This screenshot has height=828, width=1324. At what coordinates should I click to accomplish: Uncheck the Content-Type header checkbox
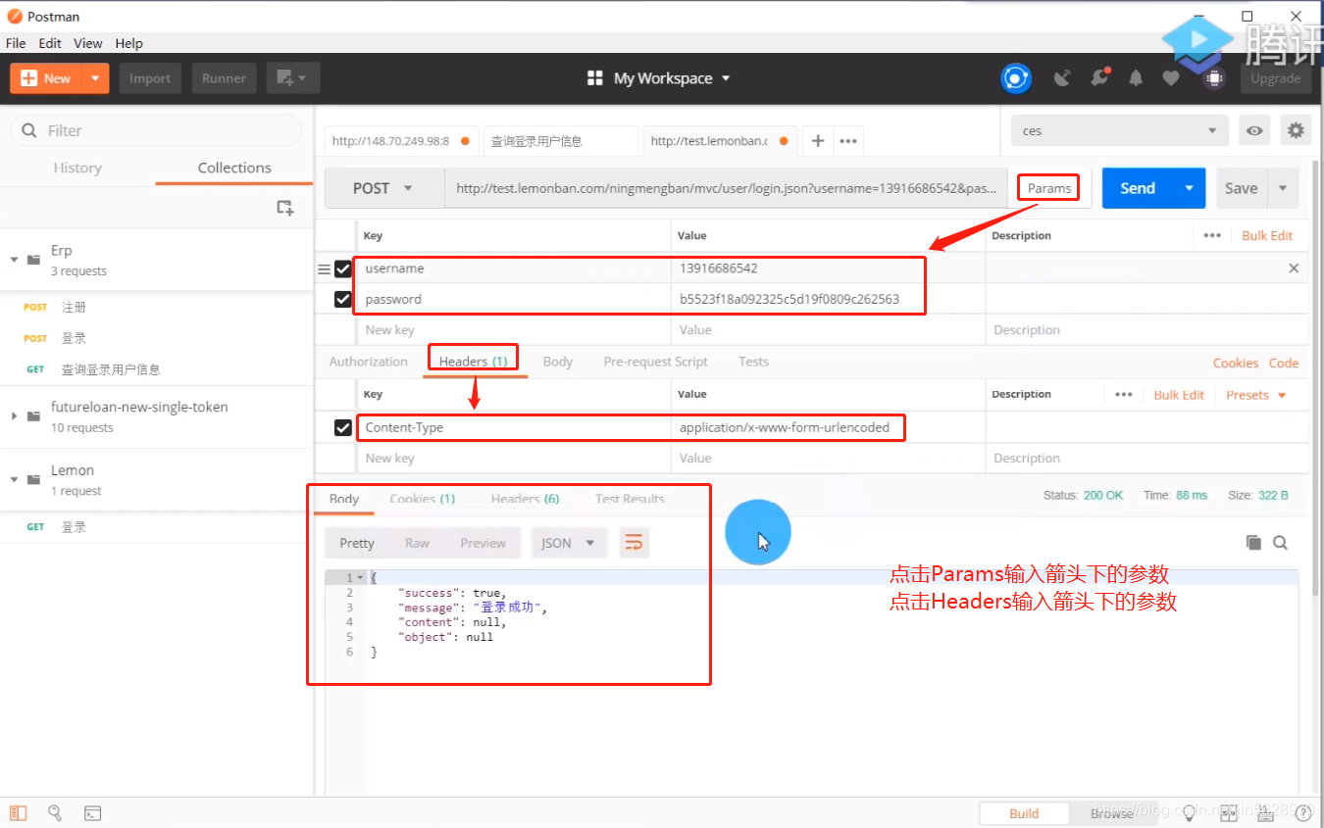point(342,427)
